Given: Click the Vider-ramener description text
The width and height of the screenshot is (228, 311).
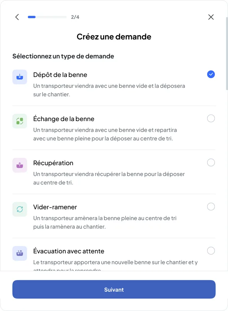Looking at the screenshot, I should (105, 222).
